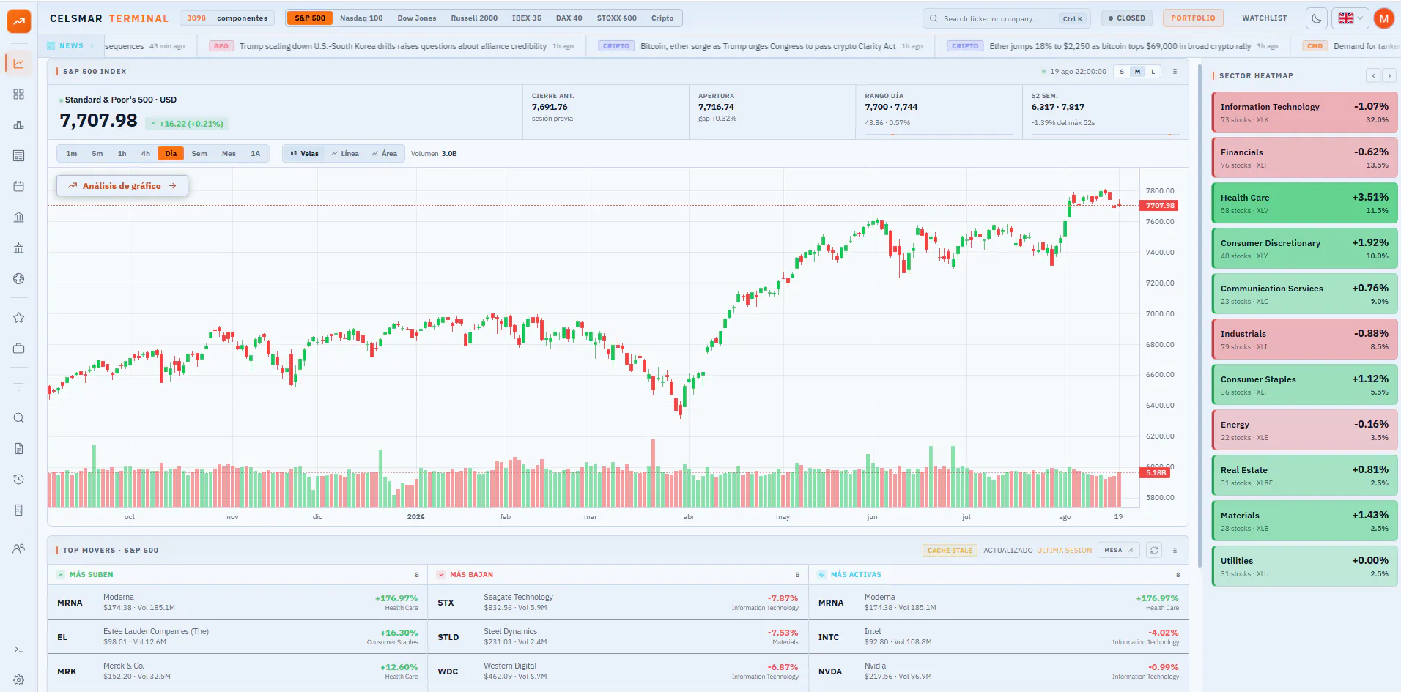
Task: Open the history clock sidebar icon
Action: click(19, 480)
